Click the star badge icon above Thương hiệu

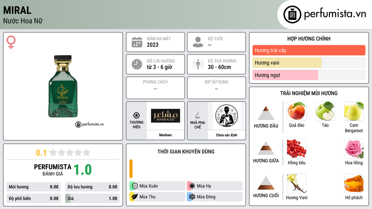click(137, 115)
